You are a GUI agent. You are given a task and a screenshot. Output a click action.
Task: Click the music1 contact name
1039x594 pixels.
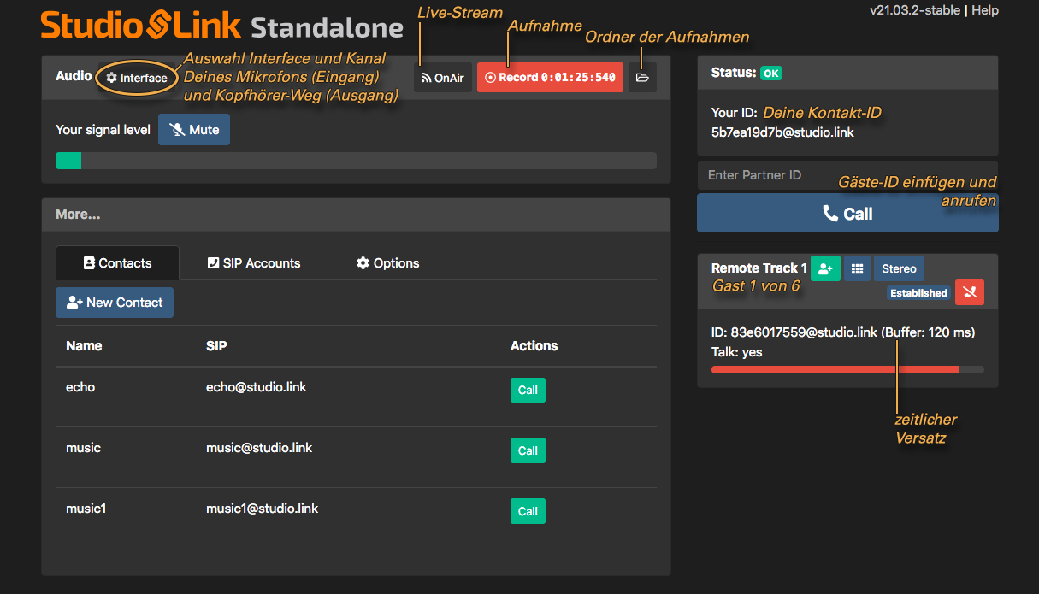[x=86, y=509]
